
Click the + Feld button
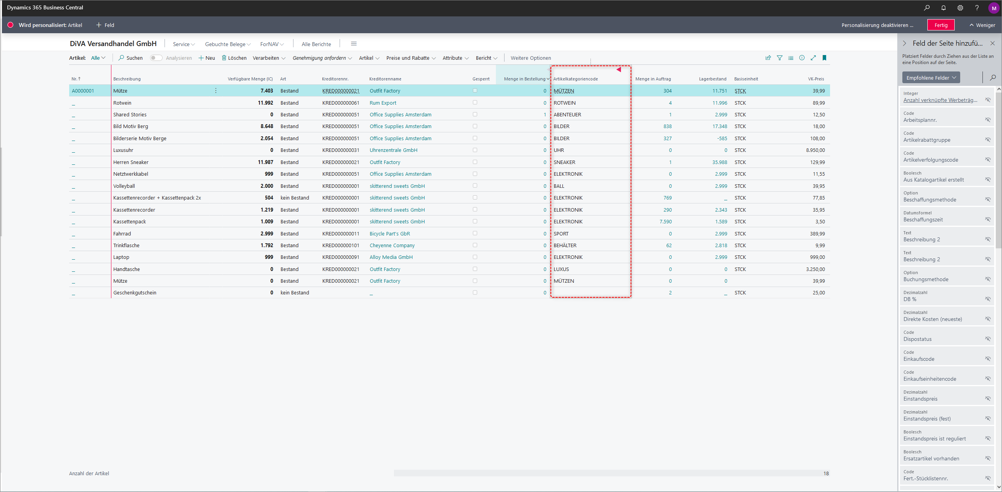point(105,25)
